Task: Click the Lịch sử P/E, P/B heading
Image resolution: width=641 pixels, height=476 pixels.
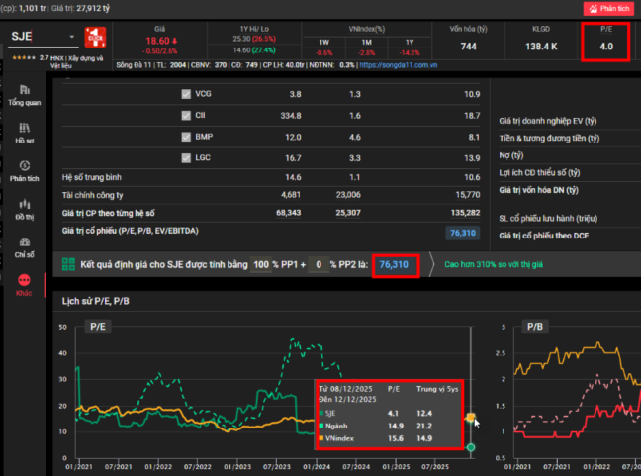Action: (95, 301)
